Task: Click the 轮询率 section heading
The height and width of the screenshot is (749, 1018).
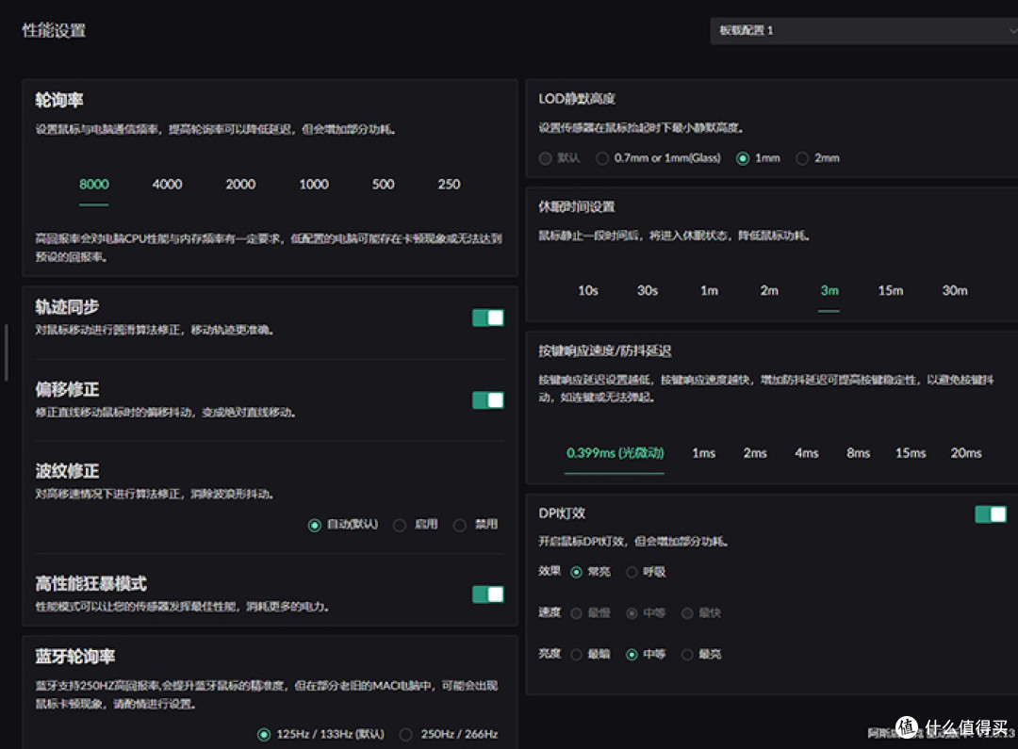Action: point(59,100)
